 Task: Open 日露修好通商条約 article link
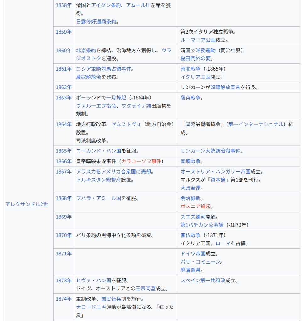tap(96, 22)
